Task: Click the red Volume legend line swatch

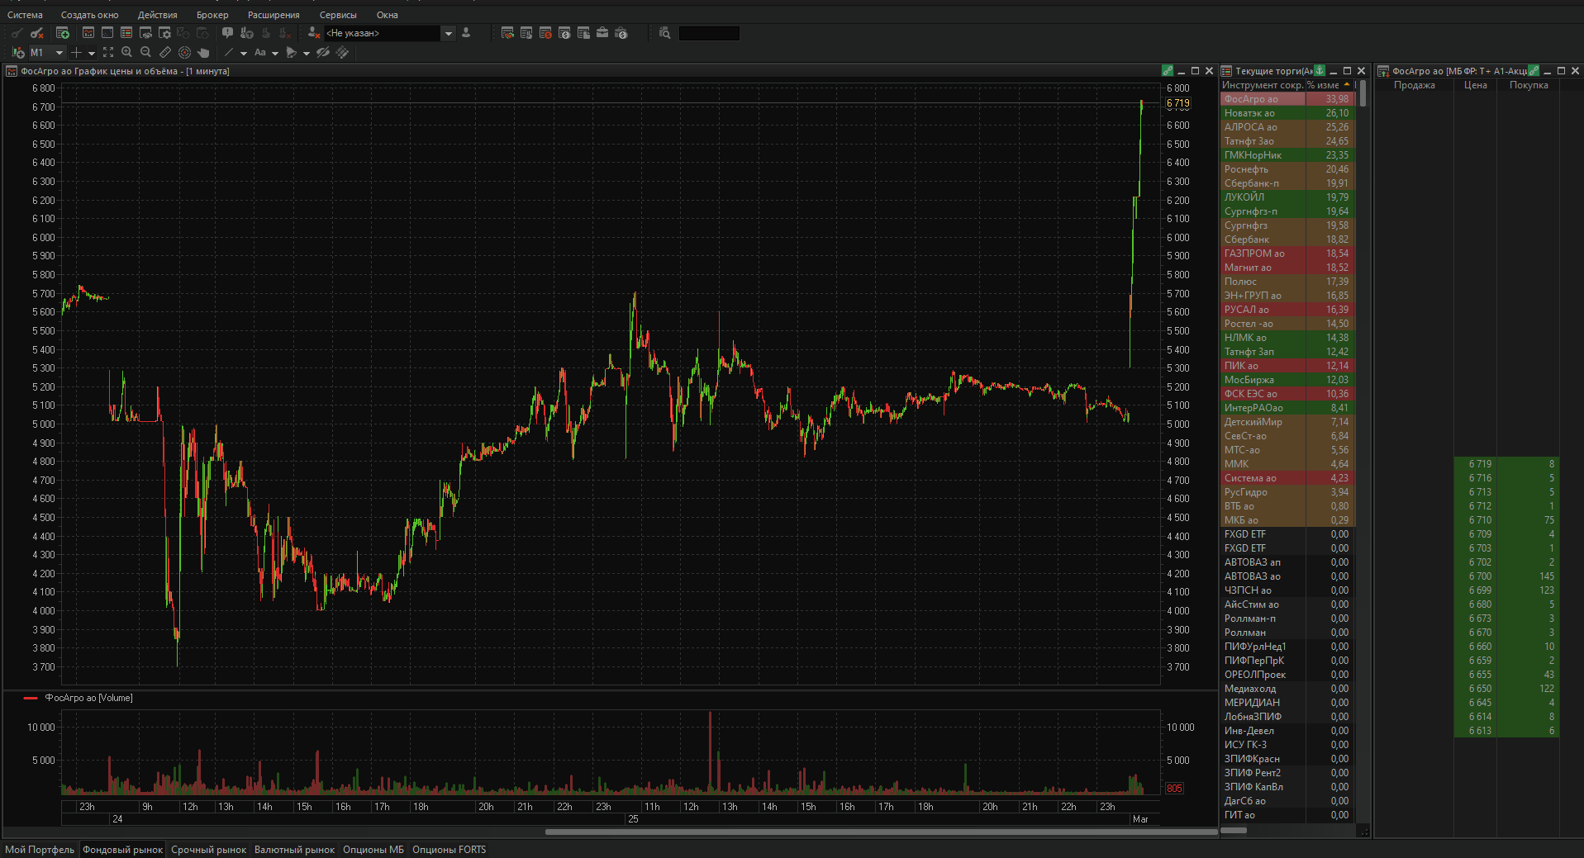Action: pos(31,698)
